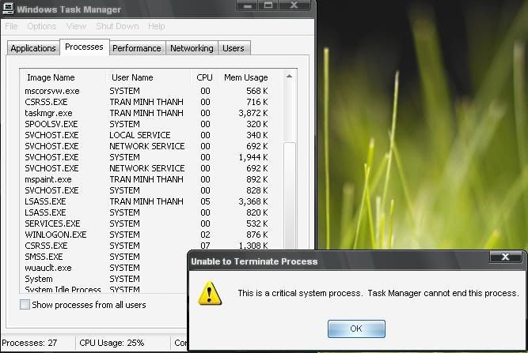
Task: Enable Show processes from all users
Action: click(x=25, y=305)
